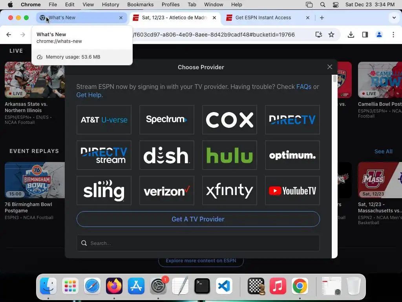Select the xfinity provider tile
Viewport: 402px width, 302px height.
pos(229,191)
